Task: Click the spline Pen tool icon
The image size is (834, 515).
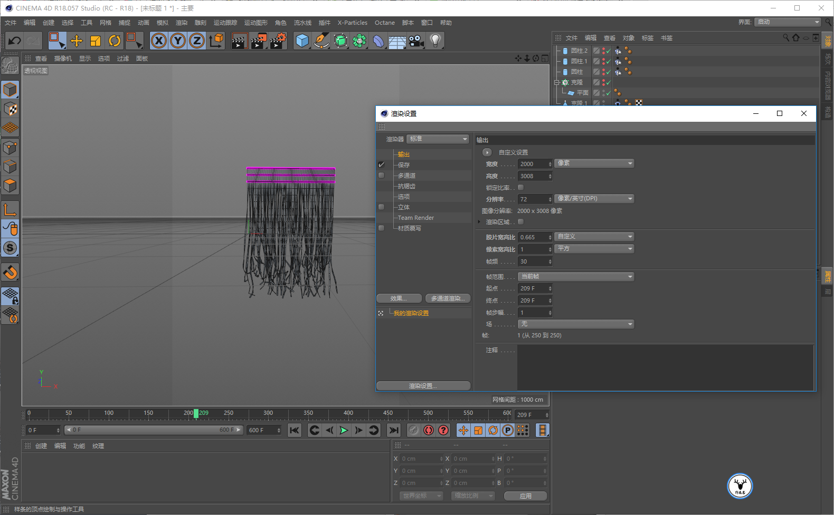Action: point(321,41)
